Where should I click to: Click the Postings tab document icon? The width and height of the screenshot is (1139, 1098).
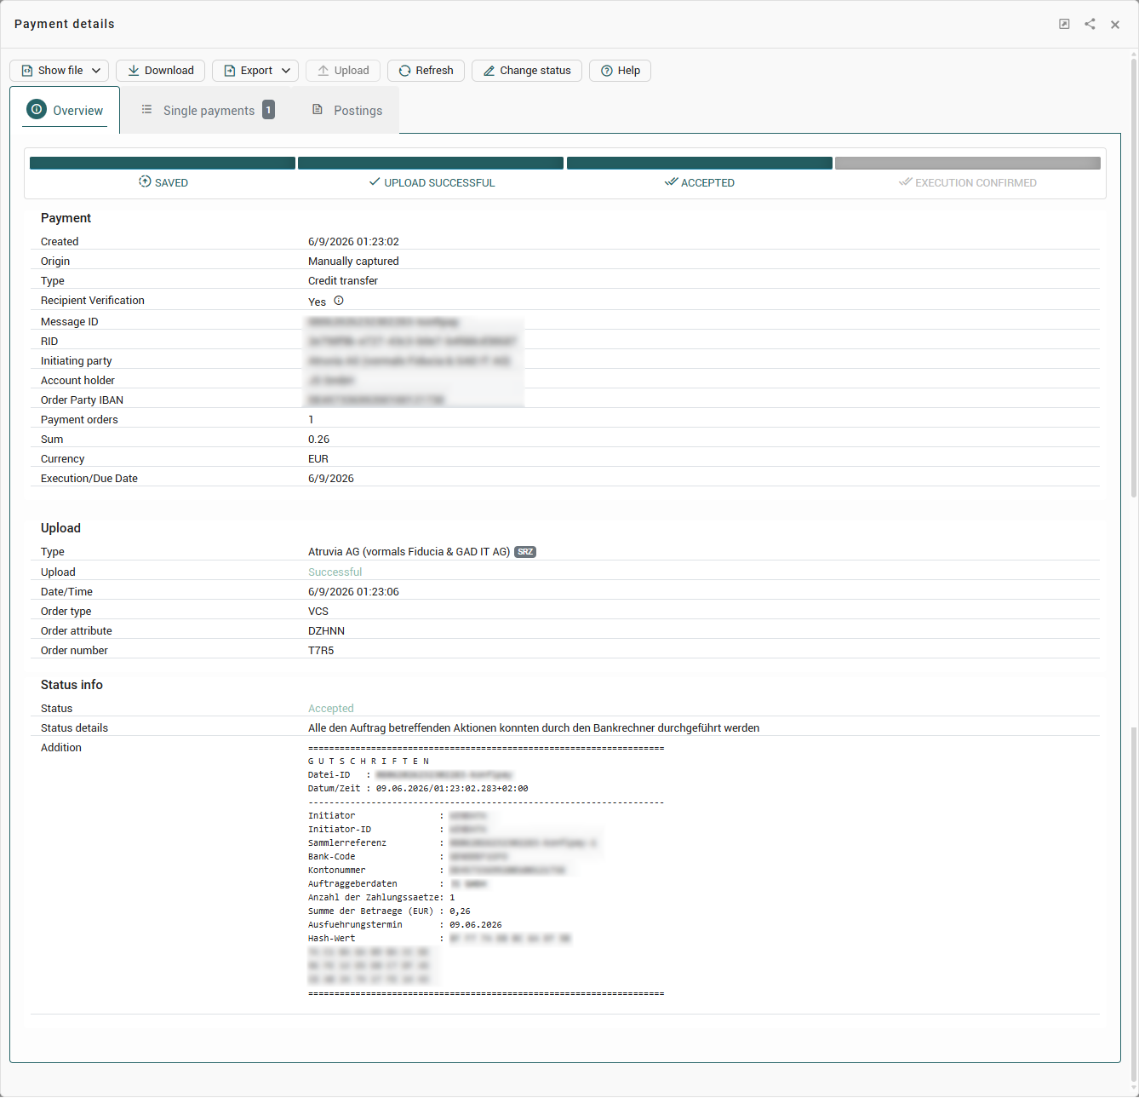[318, 109]
